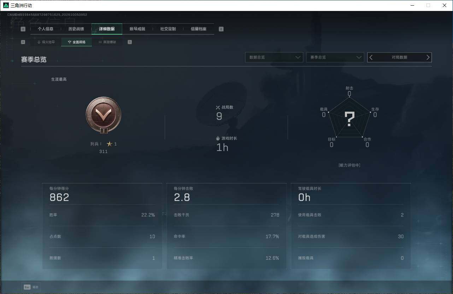Select the 全面战场 sub-tab
The width and height of the screenshot is (453, 294).
[x=76, y=42]
